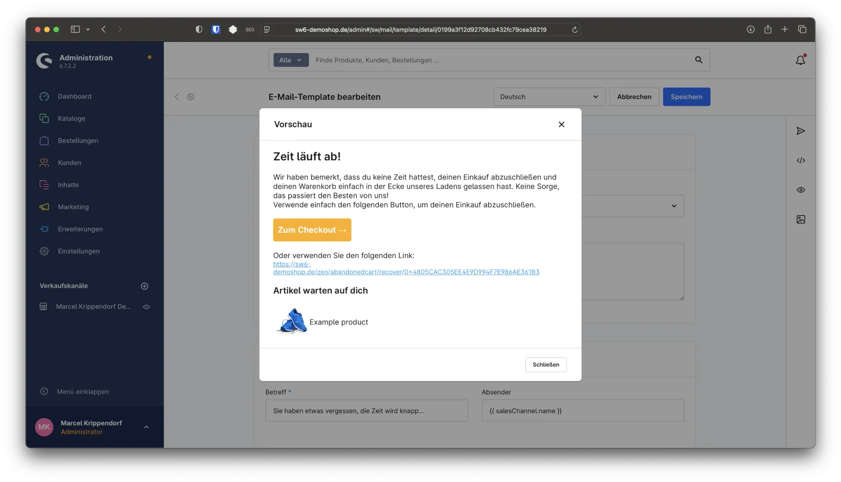Open notifications bell icon
Viewport: 841px width, 482px height.
(x=800, y=60)
